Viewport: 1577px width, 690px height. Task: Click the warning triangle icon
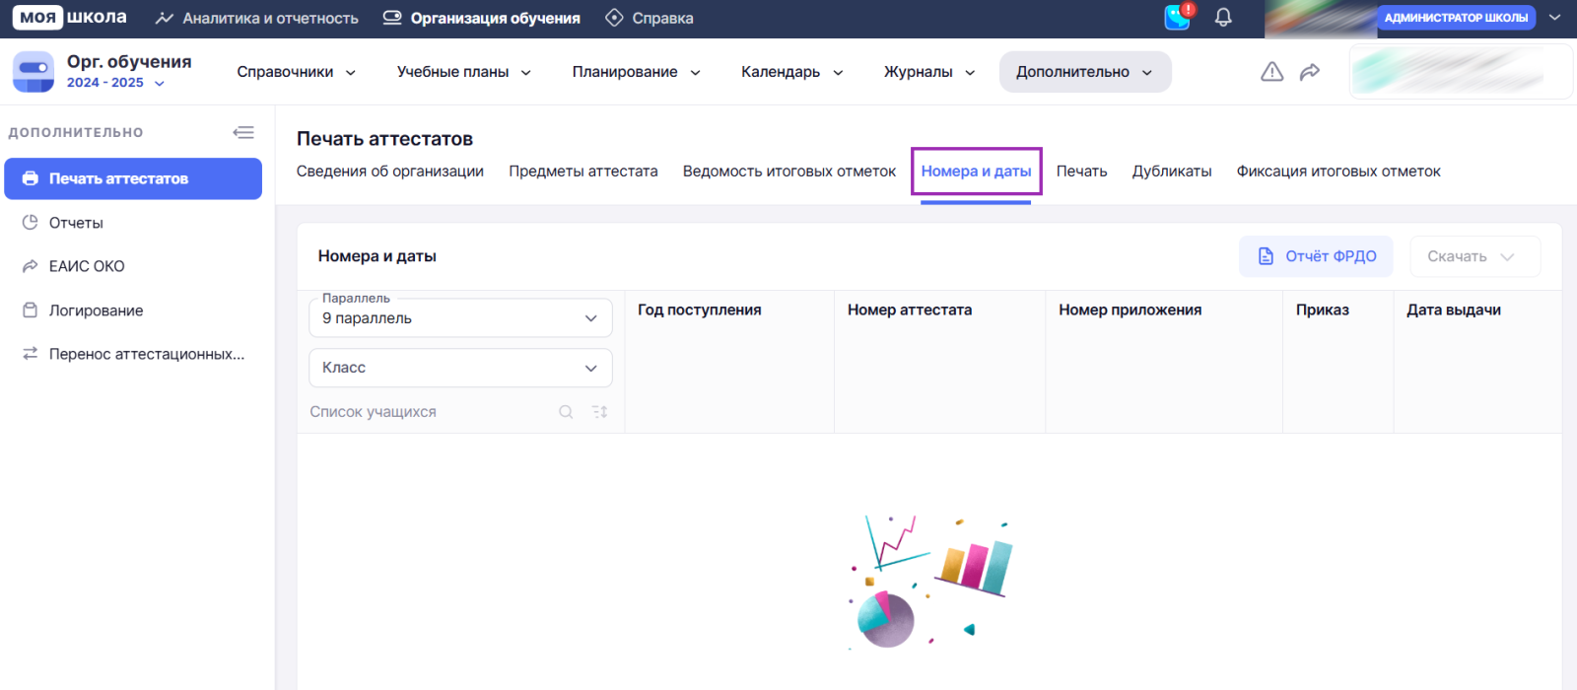[x=1272, y=72]
